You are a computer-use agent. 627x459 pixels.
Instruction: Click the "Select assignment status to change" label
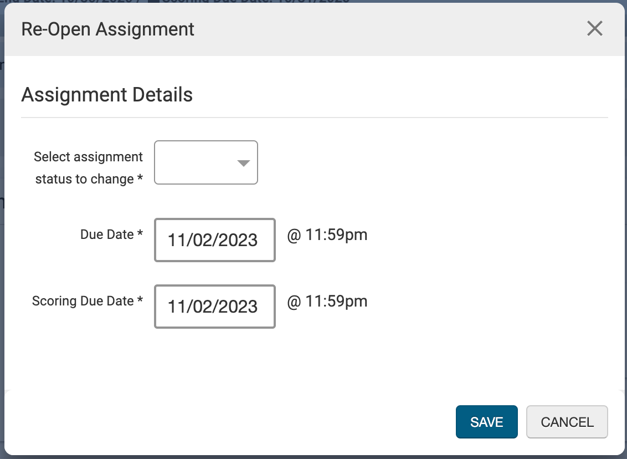tap(88, 168)
